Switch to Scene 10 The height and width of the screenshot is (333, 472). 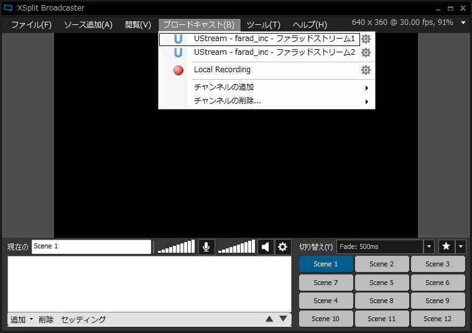[x=326, y=319]
